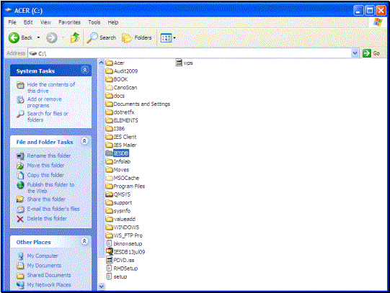Click the scroll up arrow in file list
This screenshot has height=293, width=390.
click(x=101, y=63)
